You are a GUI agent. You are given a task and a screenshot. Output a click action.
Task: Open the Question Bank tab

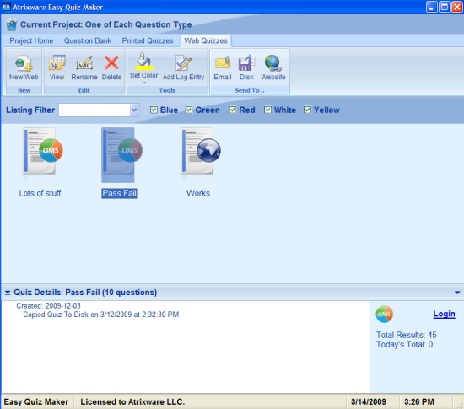pyautogui.click(x=88, y=40)
